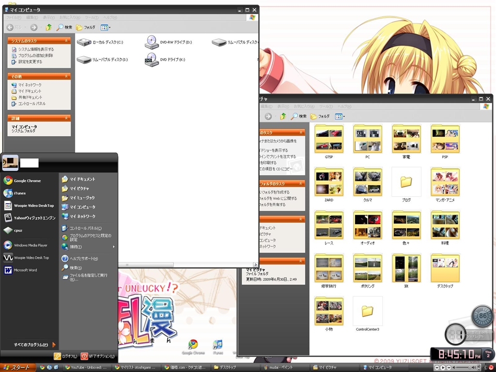Toggle the フォルダ pane button in マイ ピクチャ toolbar
496x372 pixels.
(320, 116)
